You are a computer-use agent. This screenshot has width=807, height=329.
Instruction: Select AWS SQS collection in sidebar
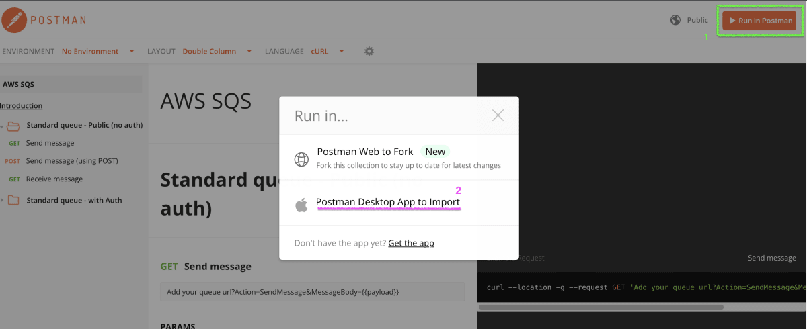click(71, 84)
